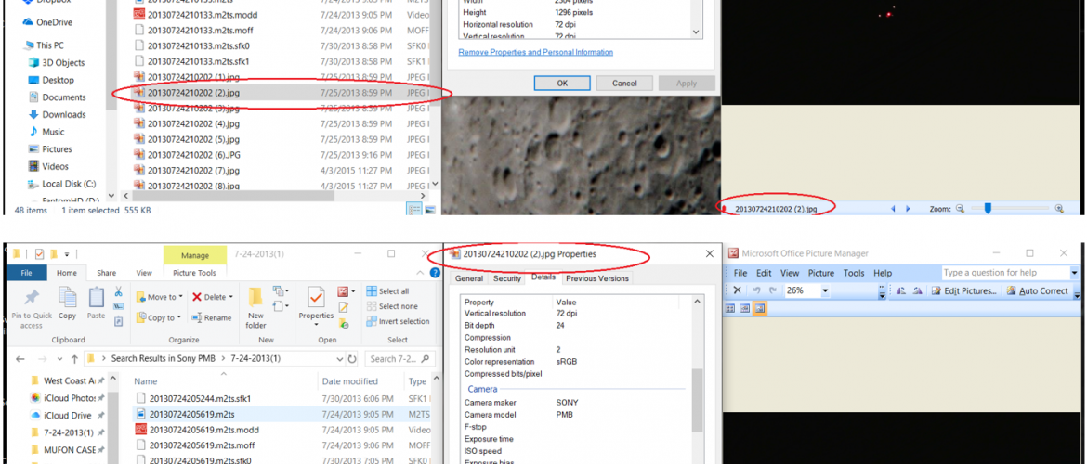Click the Auto Correct toolbar button
1087x464 pixels.
[1037, 290]
